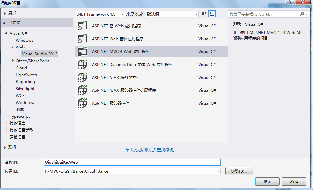Open the .NET Framework 4.5 version dropdown

pos(100,14)
